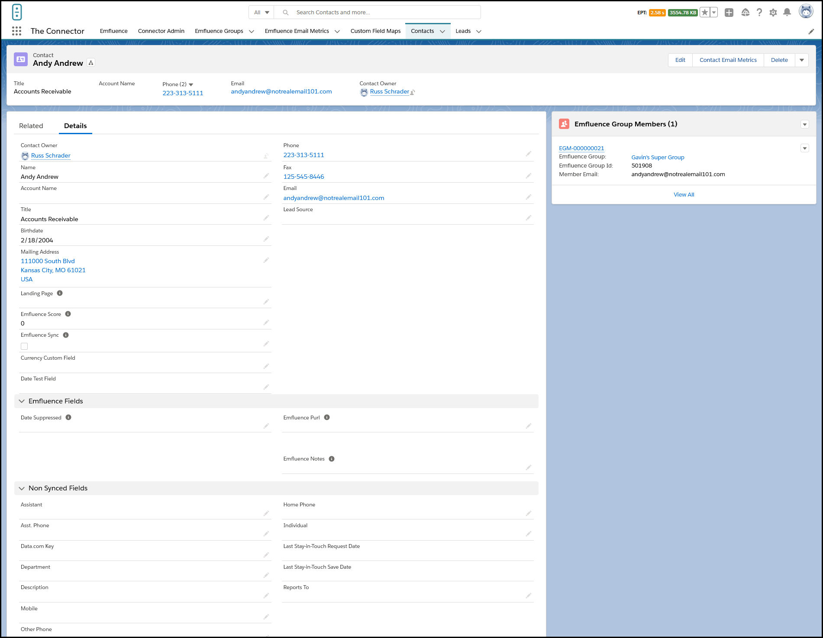Delete this contact record
This screenshot has width=823, height=638.
tap(779, 60)
